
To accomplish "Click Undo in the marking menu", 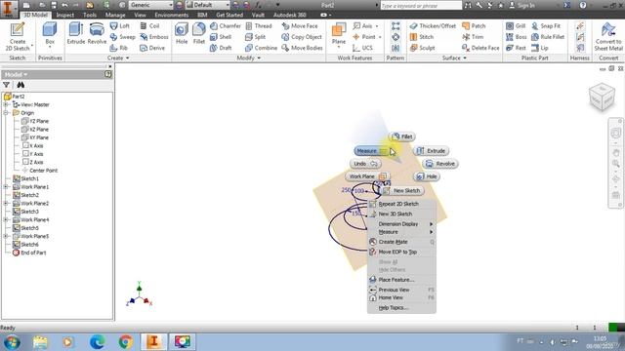I will click(365, 164).
